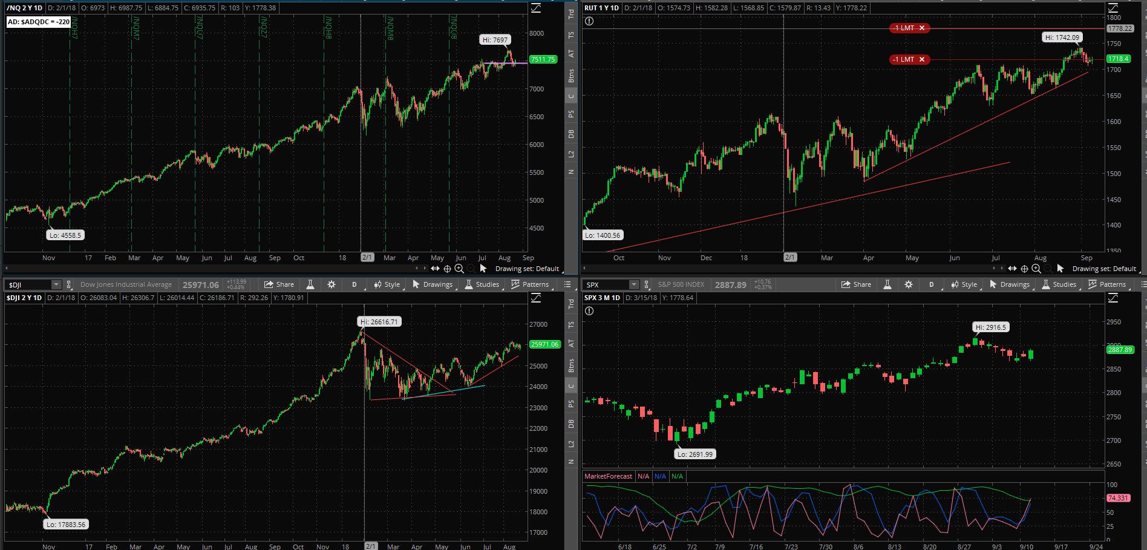The height and width of the screenshot is (550, 1147).
Task: Click the price axis scale icon atop $DJI chart
Action: [x=536, y=298]
